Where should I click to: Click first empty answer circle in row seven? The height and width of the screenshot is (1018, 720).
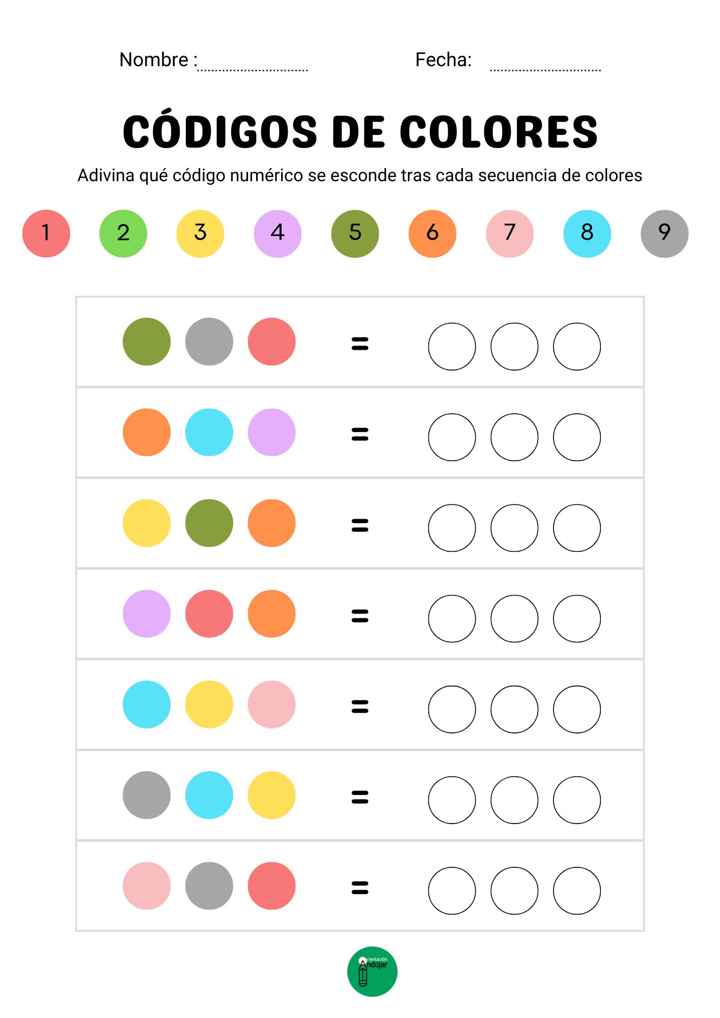coord(452,891)
